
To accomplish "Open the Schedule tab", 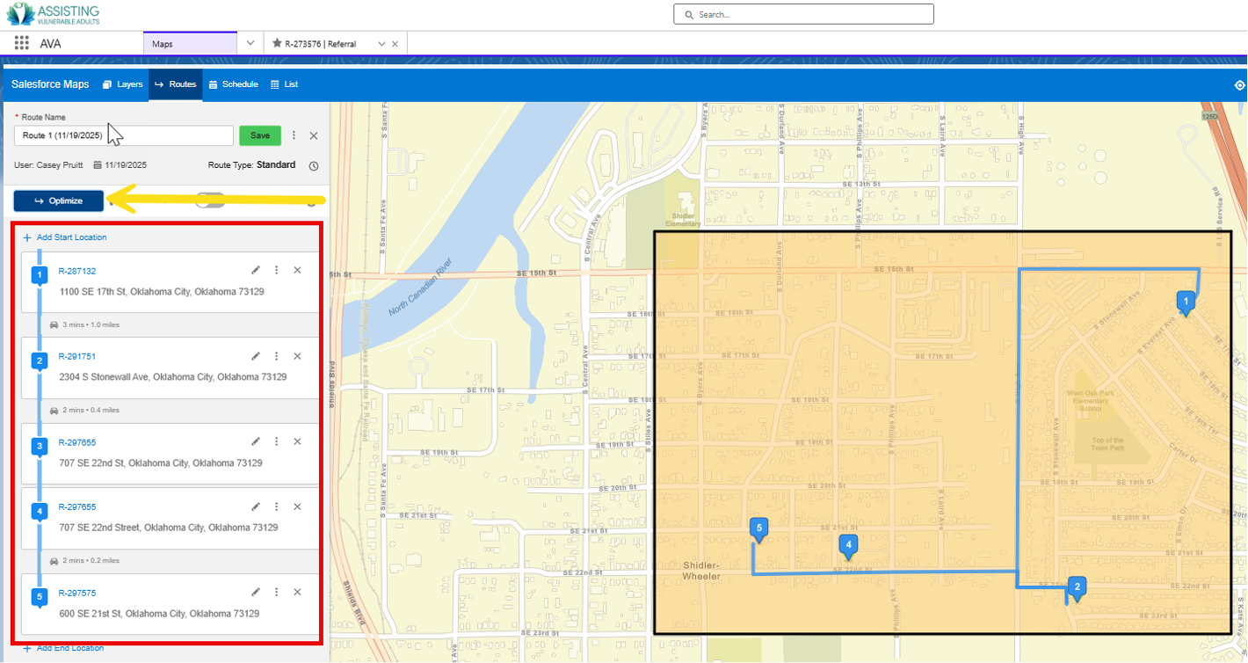I will (x=233, y=84).
